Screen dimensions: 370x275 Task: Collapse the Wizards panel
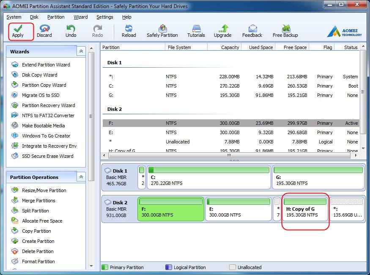tap(81, 51)
